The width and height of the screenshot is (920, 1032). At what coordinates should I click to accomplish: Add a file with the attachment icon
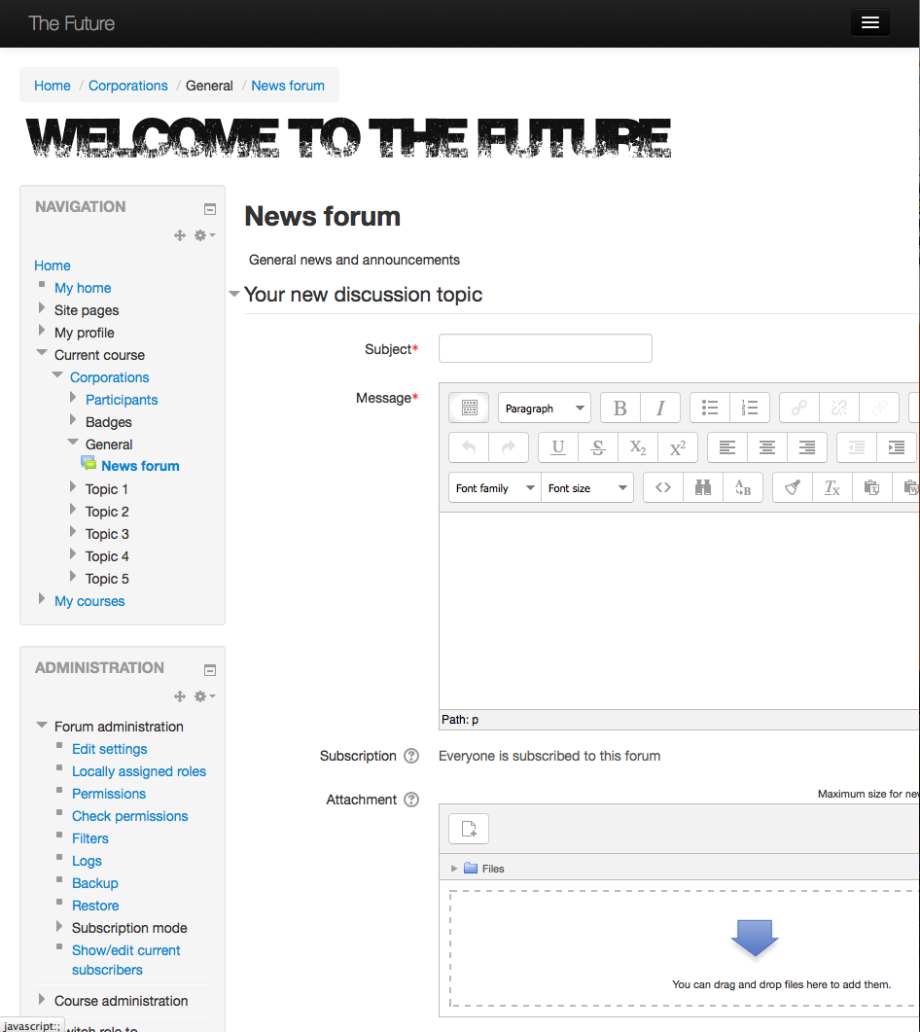(469, 829)
